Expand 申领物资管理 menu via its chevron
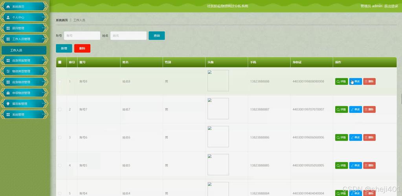This screenshot has width=402, height=196. (43, 93)
